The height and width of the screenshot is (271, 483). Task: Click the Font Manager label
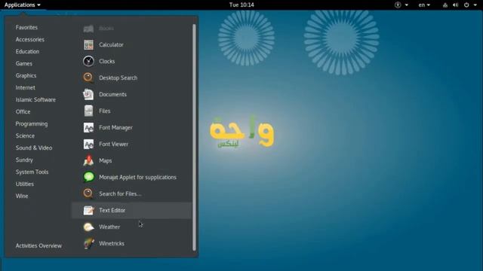click(115, 127)
